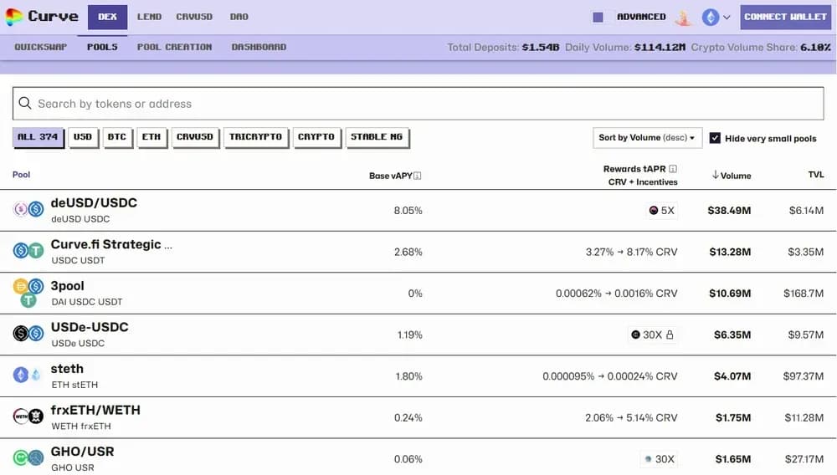The width and height of the screenshot is (837, 475).
Task: Click the search magnifier icon
Action: [x=24, y=103]
